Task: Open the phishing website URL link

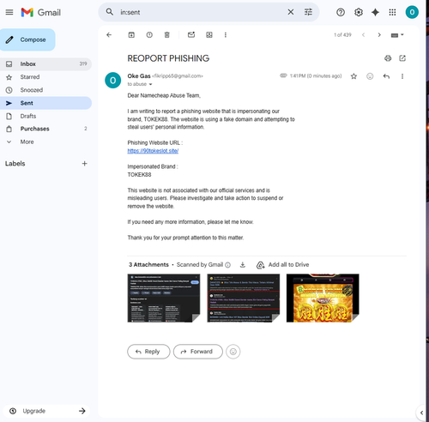Action: tap(153, 151)
